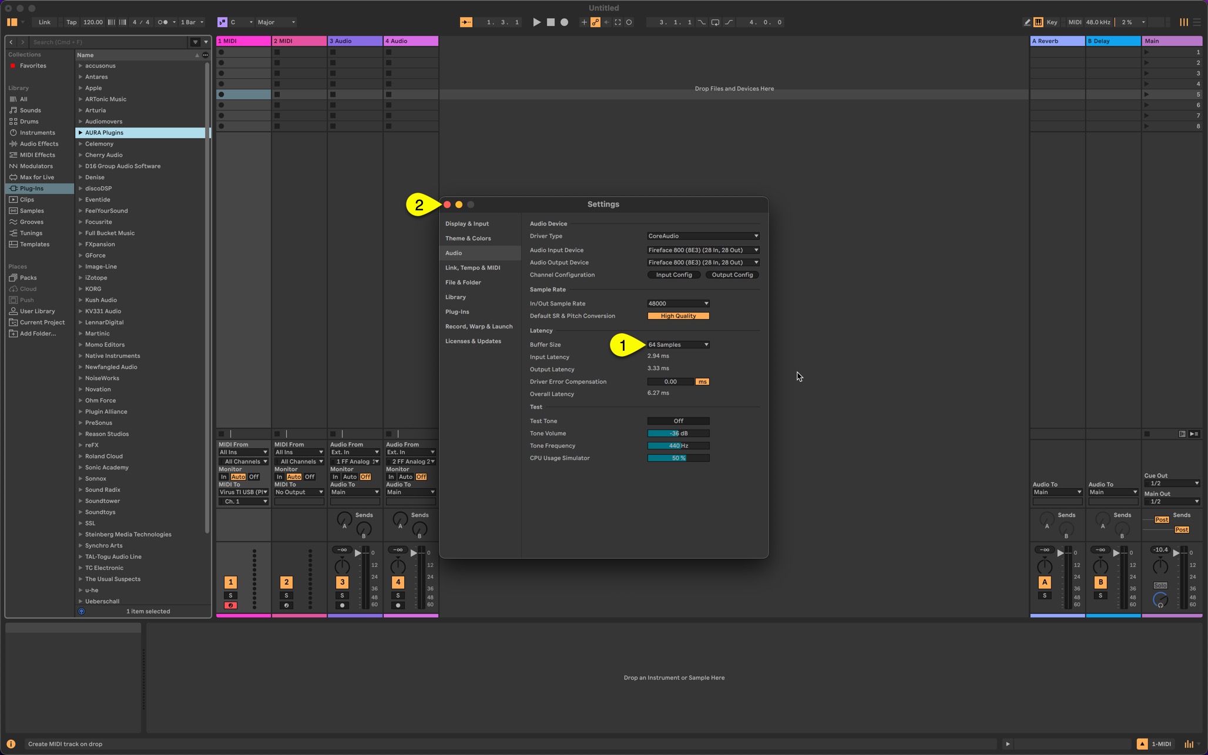1208x755 pixels.
Task: Open the Buffer Size dropdown
Action: 678,345
